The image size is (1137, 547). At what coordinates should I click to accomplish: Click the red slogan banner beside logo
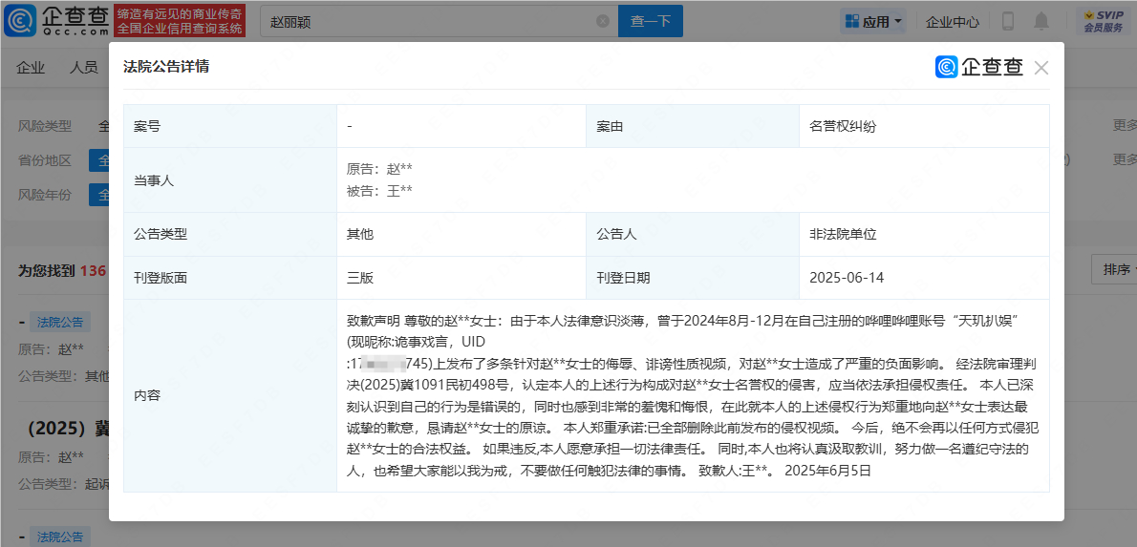coord(180,21)
